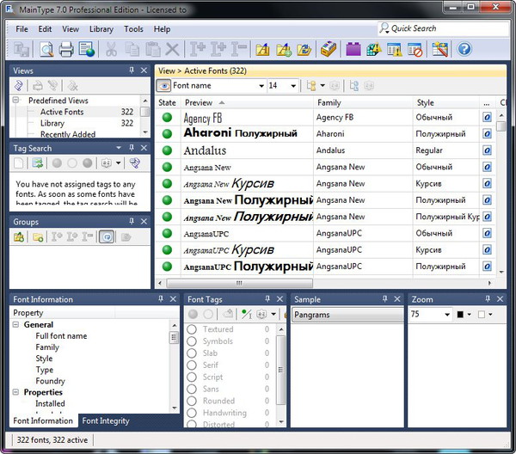Click the Print icon in the main toolbar
516x454 pixels.
pyautogui.click(x=66, y=50)
